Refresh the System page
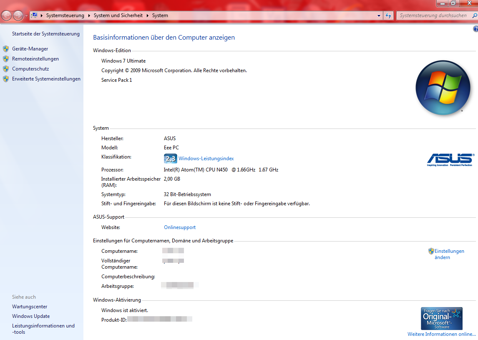This screenshot has width=478, height=340. pyautogui.click(x=388, y=15)
